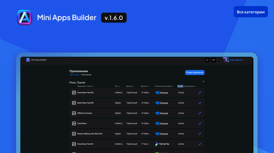274x153 pixels.
Task: Sort by Доступ column
Action: [130, 86]
